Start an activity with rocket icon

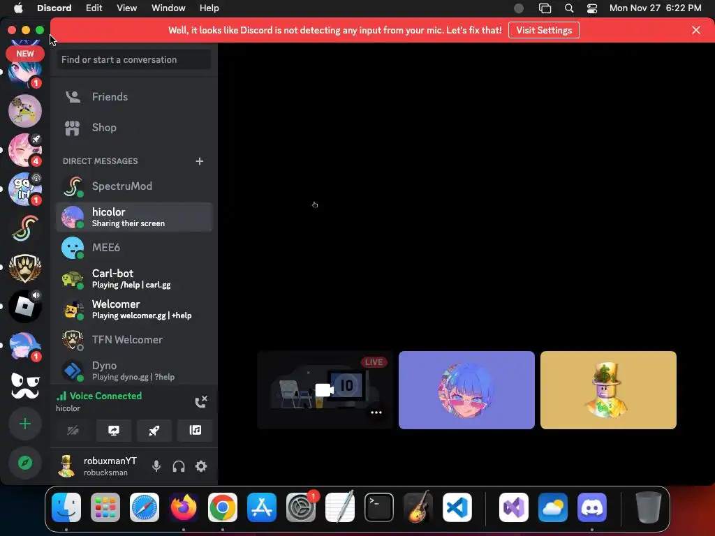pos(154,431)
